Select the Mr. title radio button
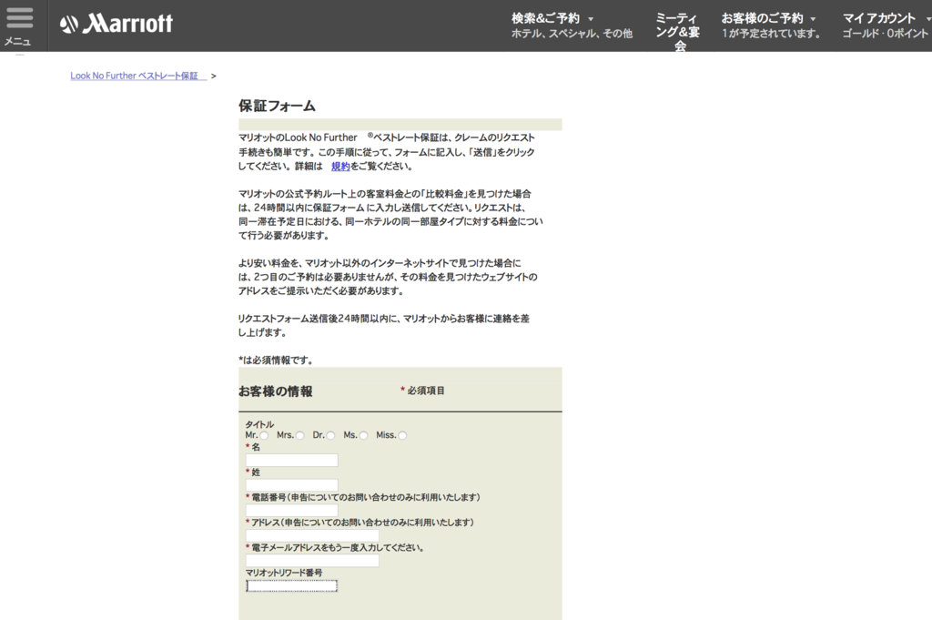The image size is (932, 620). (265, 436)
